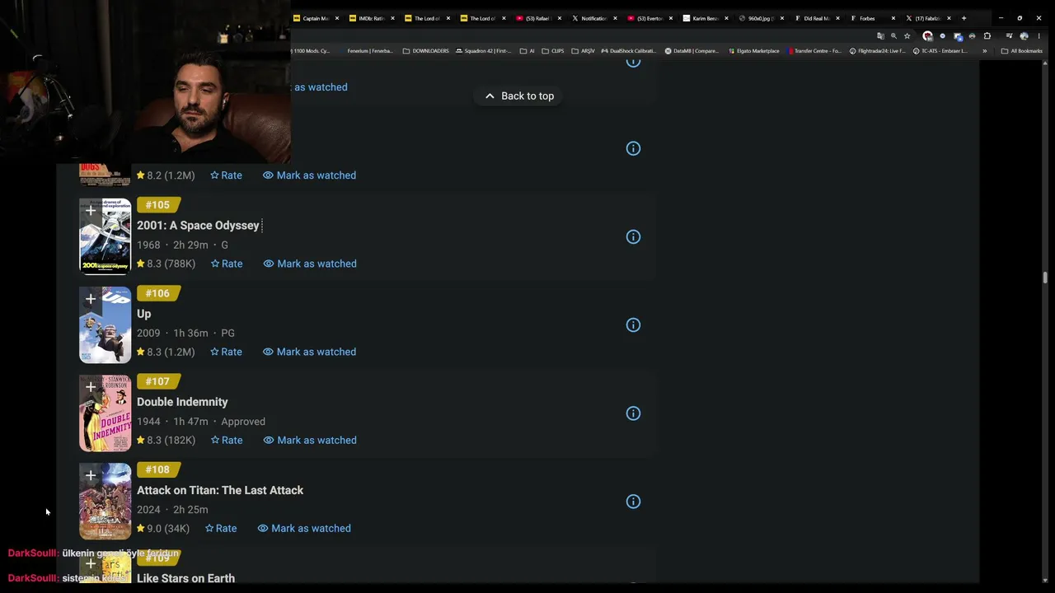Mark Attack on Titan as watched
Viewport: 1055px width, 593px height.
click(304, 528)
